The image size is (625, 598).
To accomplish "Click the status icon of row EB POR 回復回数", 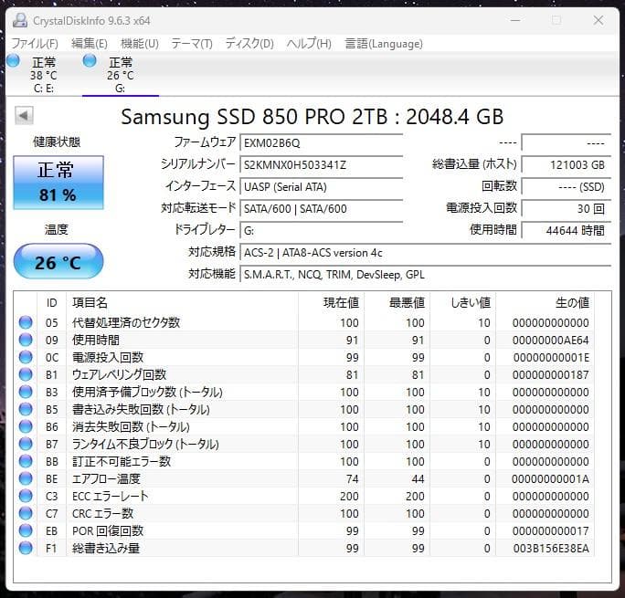I will click(26, 530).
